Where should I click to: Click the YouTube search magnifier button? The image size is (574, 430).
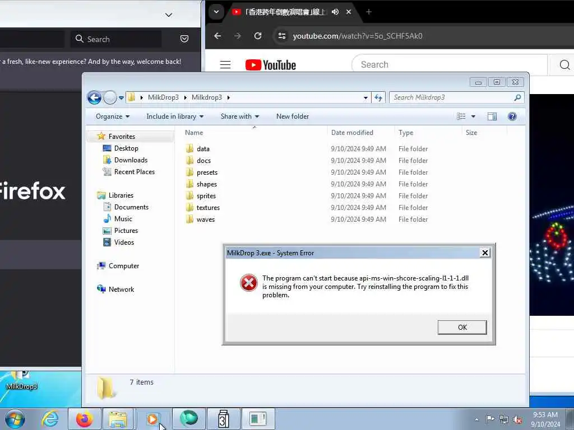coord(564,65)
